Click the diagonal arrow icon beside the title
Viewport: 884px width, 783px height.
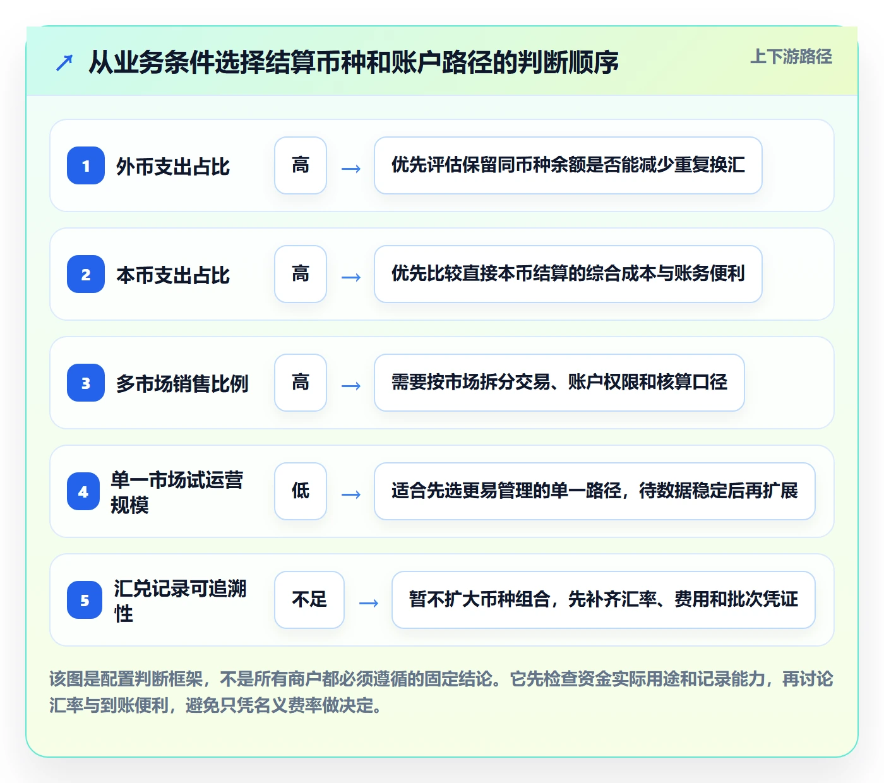[x=64, y=63]
